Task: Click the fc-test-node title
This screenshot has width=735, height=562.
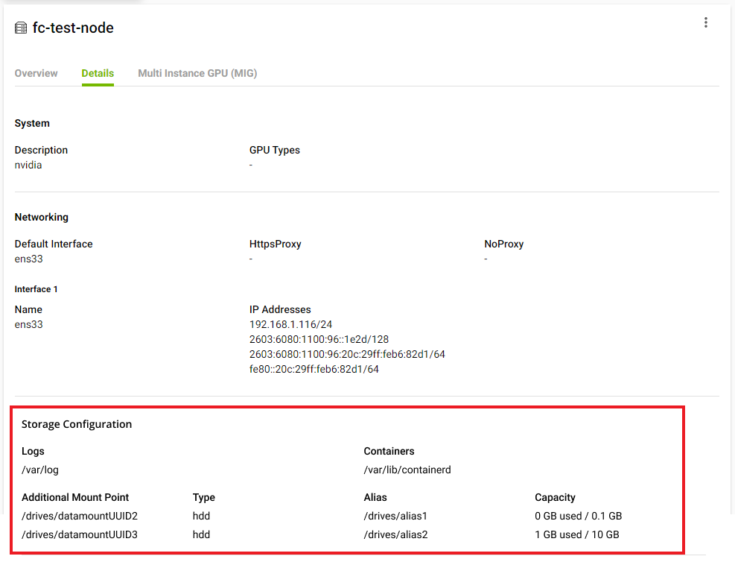Action: pyautogui.click(x=73, y=28)
